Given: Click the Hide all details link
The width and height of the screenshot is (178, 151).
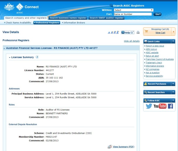Looking at the screenshot, I should pyautogui.click(x=132, y=41).
